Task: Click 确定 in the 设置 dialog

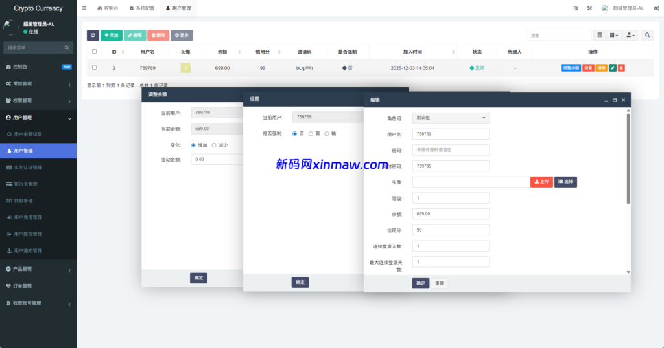Action: click(300, 282)
